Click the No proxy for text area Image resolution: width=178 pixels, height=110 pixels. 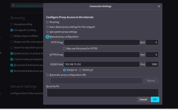[x=102, y=93]
